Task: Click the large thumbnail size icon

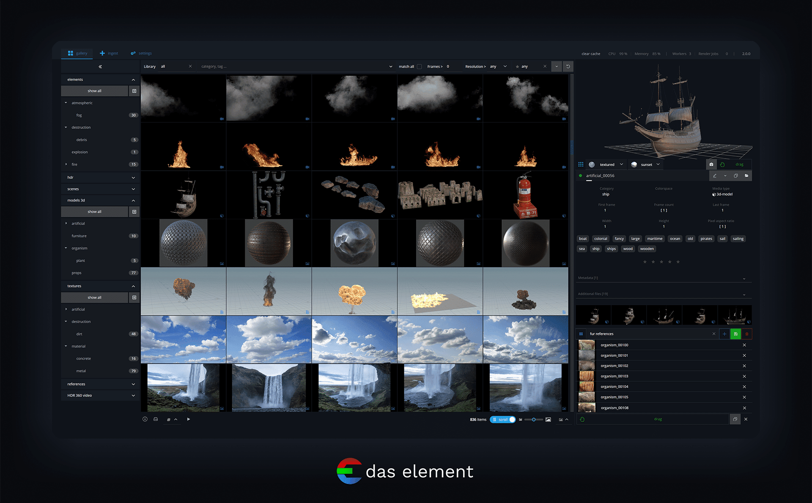Action: click(548, 420)
